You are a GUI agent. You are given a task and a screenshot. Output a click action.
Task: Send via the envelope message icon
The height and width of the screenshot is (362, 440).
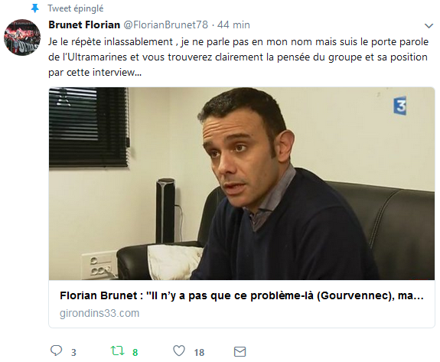(x=240, y=351)
